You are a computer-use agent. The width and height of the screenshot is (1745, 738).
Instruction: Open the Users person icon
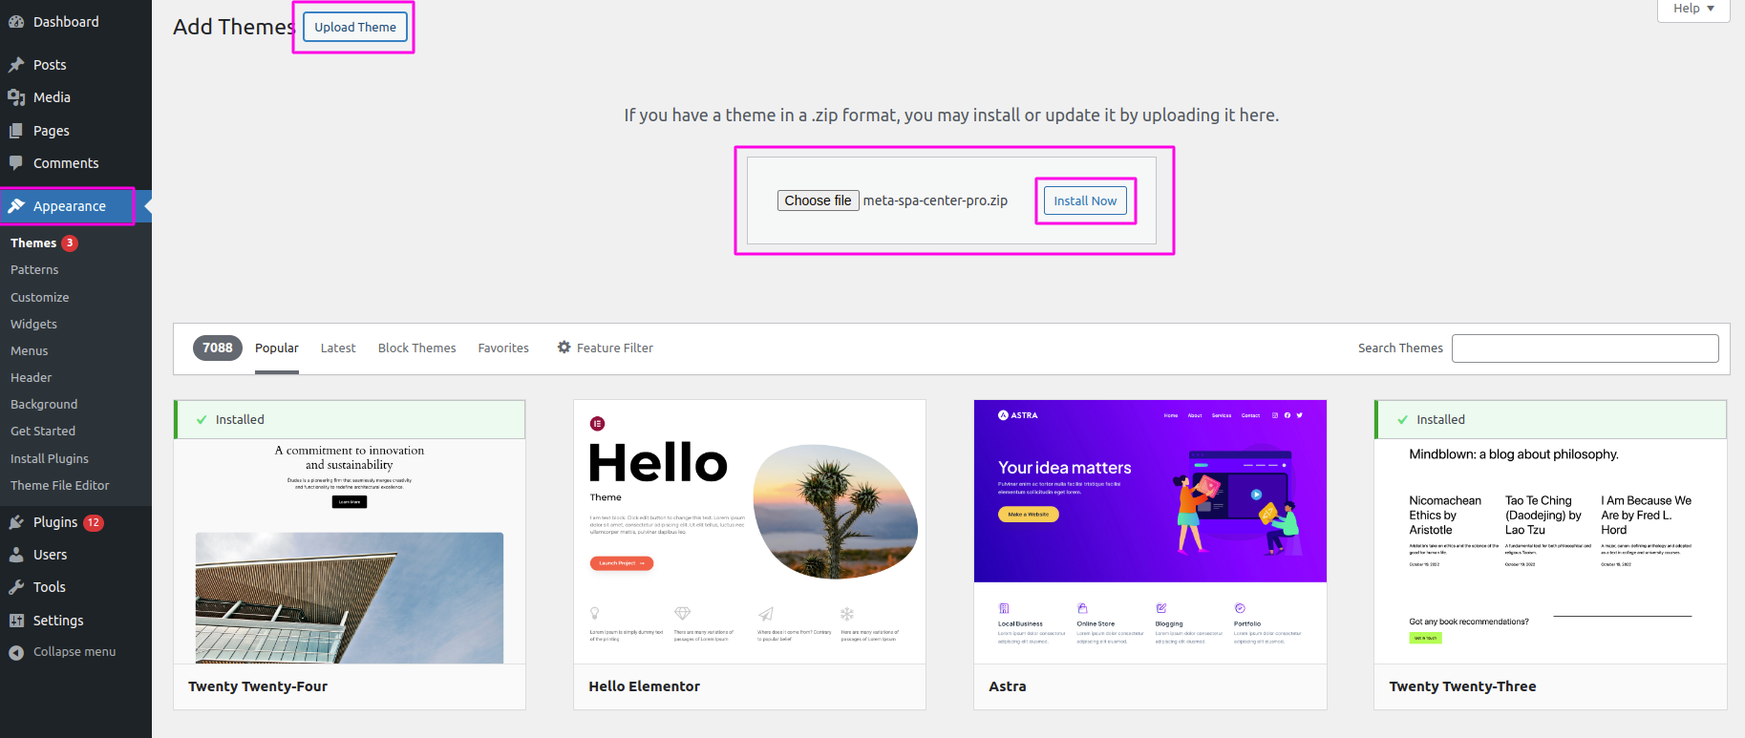click(16, 555)
